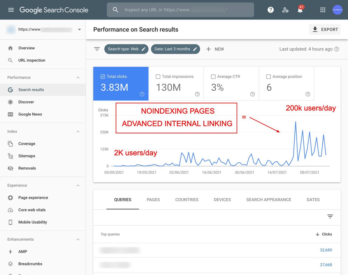The image size is (348, 275).
Task: Click the help icon in Average CTR card
Action: [x=253, y=94]
